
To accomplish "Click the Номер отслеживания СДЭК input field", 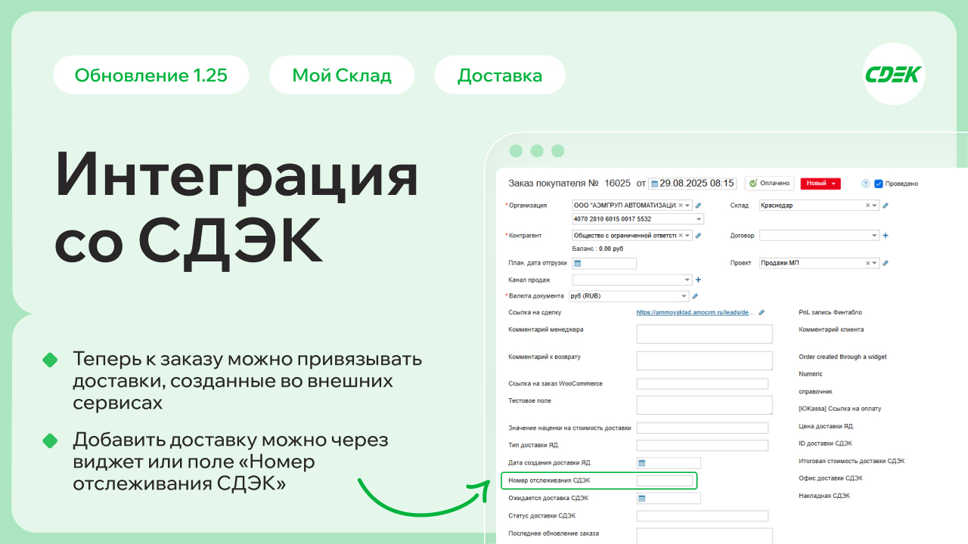I will pos(665,481).
